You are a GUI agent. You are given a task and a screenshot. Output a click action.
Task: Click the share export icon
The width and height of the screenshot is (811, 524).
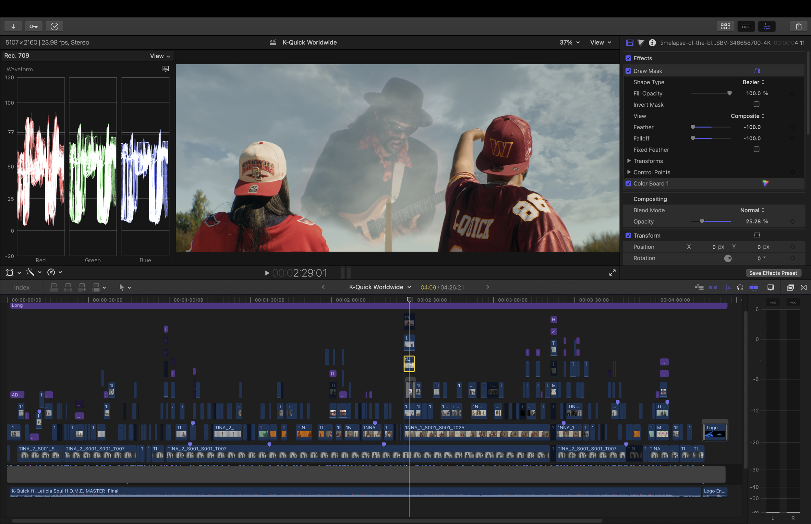[x=798, y=26]
